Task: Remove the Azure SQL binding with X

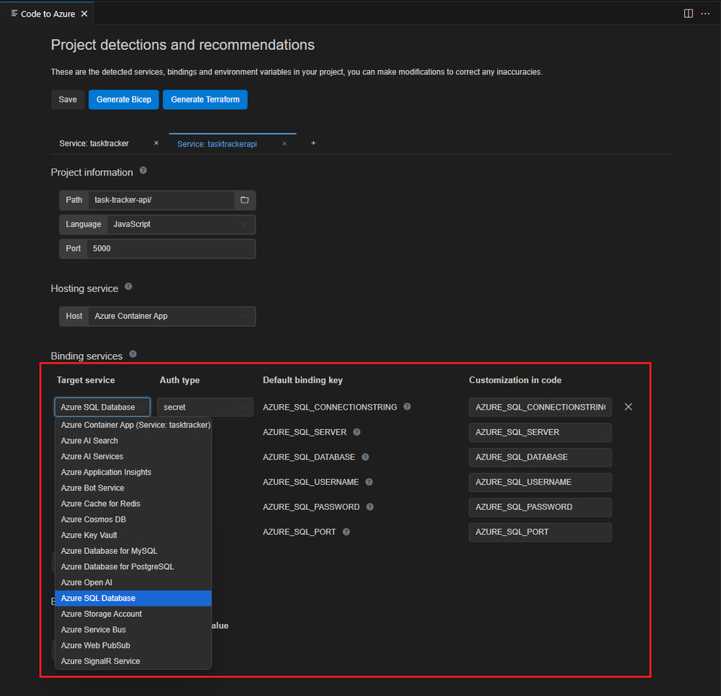Action: (x=628, y=407)
